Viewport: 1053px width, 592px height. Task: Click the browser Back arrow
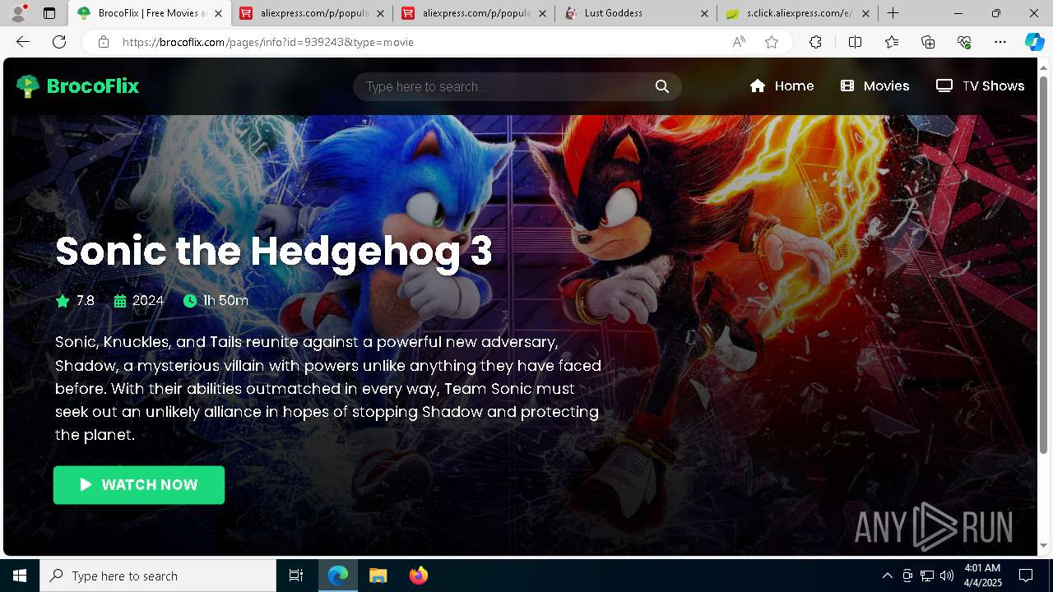(23, 42)
